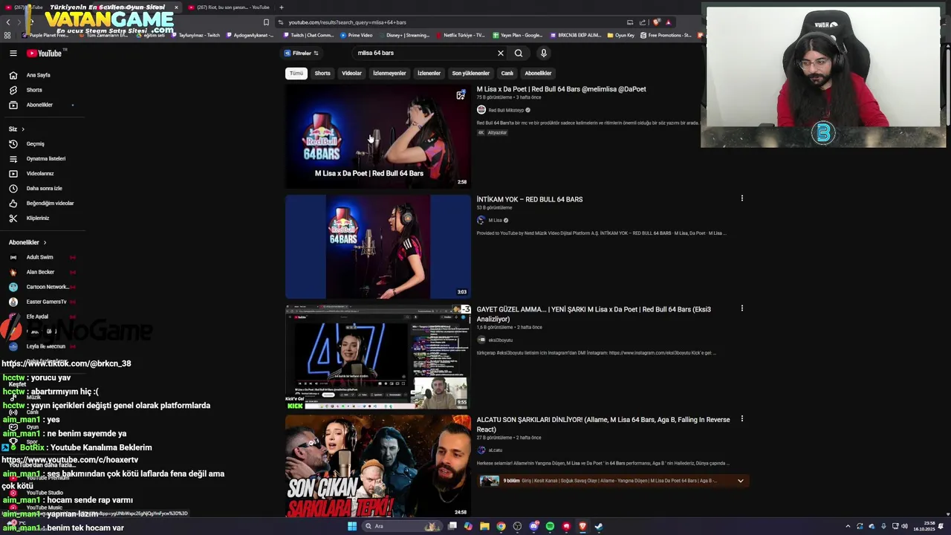951x535 pixels.
Task: Play the M Lisa x Da Poet thumbnail
Action: point(378,135)
